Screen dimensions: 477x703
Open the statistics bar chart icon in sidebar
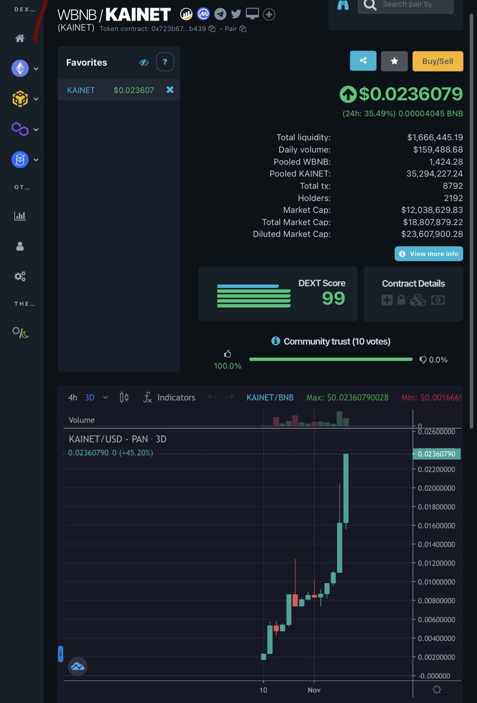[x=20, y=216]
